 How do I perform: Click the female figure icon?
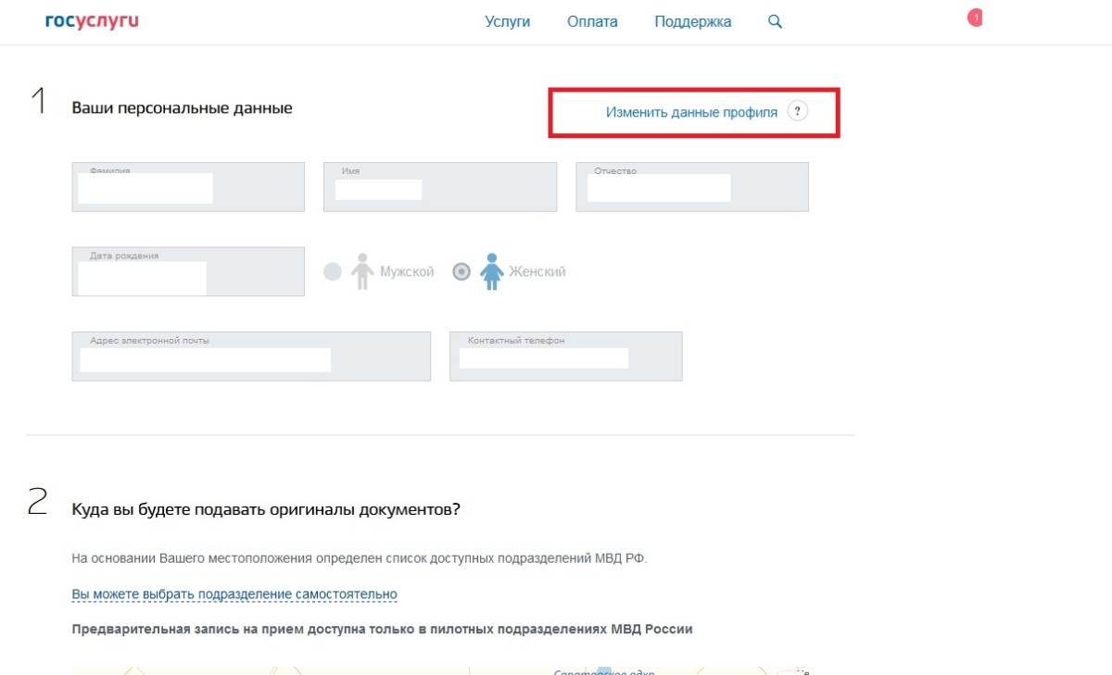pos(492,272)
